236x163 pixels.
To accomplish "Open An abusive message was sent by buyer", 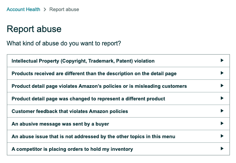I will coord(60,124).
